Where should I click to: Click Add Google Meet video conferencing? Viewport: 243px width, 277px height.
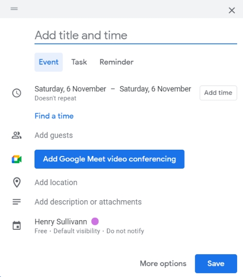point(109,159)
